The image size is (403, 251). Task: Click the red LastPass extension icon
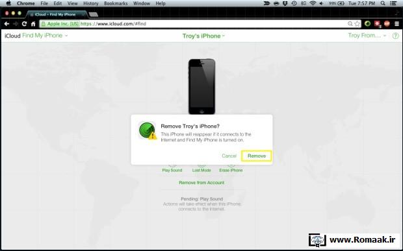[377, 24]
